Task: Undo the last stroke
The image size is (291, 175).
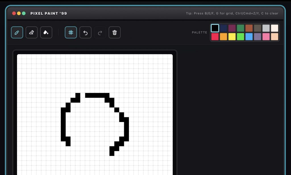Action: click(85, 33)
